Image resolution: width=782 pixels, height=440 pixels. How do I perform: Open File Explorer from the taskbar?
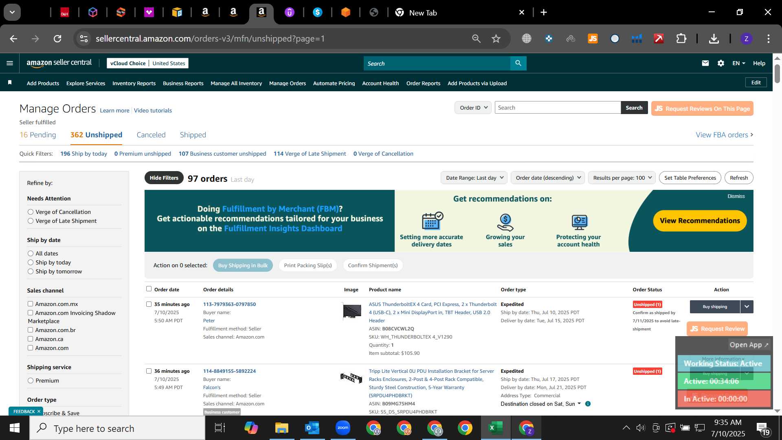(x=281, y=428)
